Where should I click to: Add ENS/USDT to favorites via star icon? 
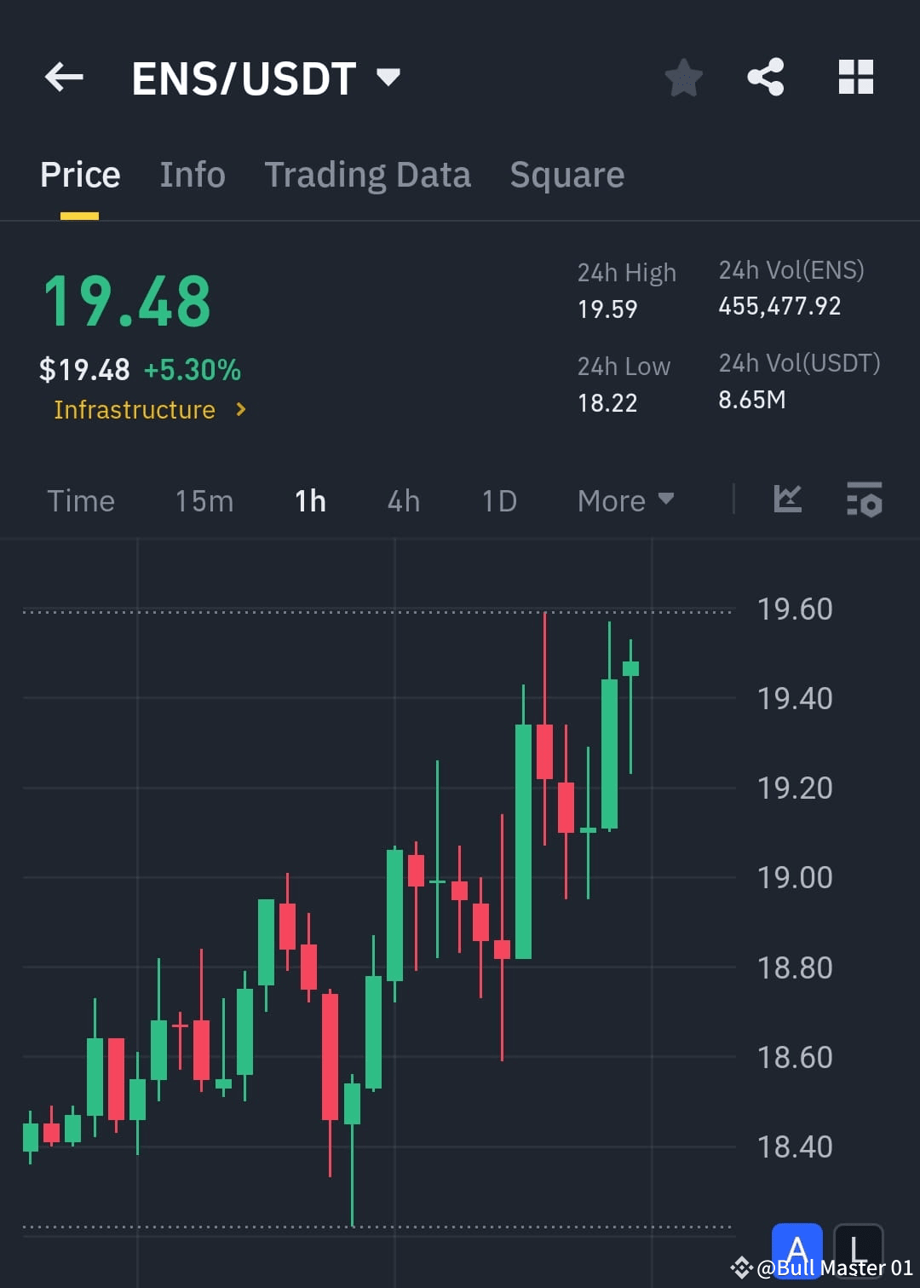point(683,77)
